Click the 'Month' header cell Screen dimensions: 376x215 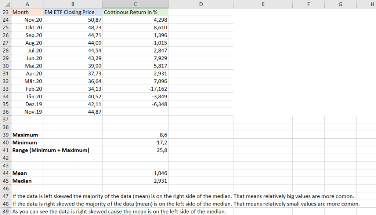pos(27,12)
